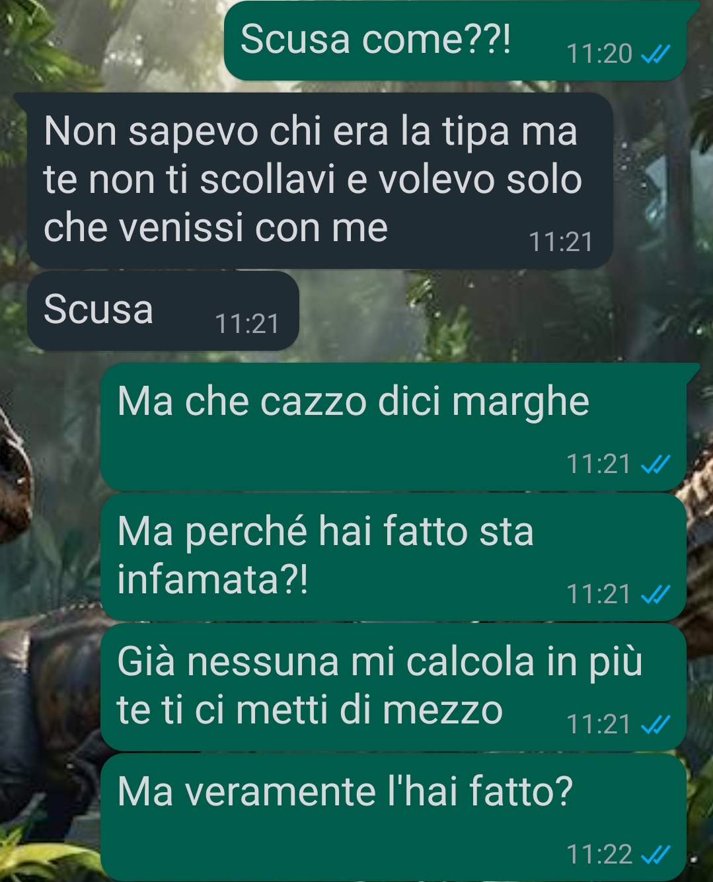Select the "Ma veramente l'hai fatto?" message bubble

coord(393,817)
